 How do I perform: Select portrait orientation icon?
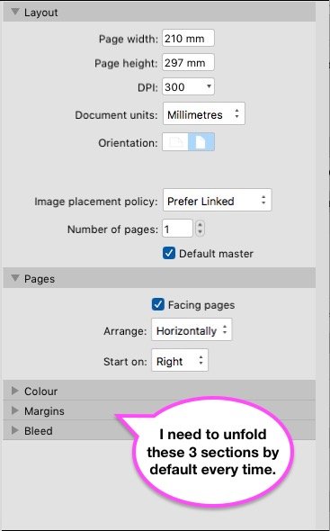coord(201,142)
